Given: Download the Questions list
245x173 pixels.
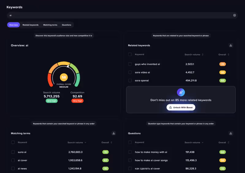Looking at the screenshot, I should pos(231,133).
